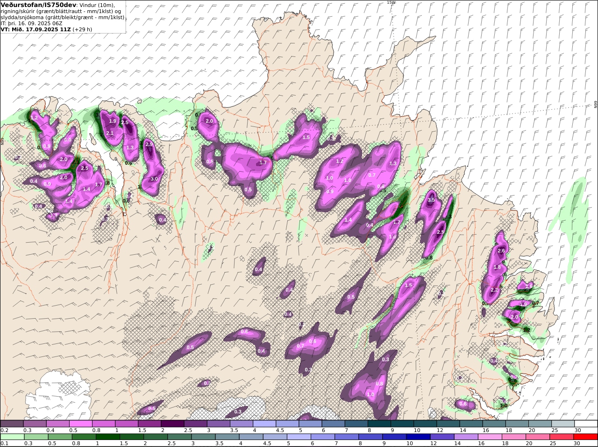
Task: Click darkest green lower swatch labeled 1
Action: click(107, 437)
